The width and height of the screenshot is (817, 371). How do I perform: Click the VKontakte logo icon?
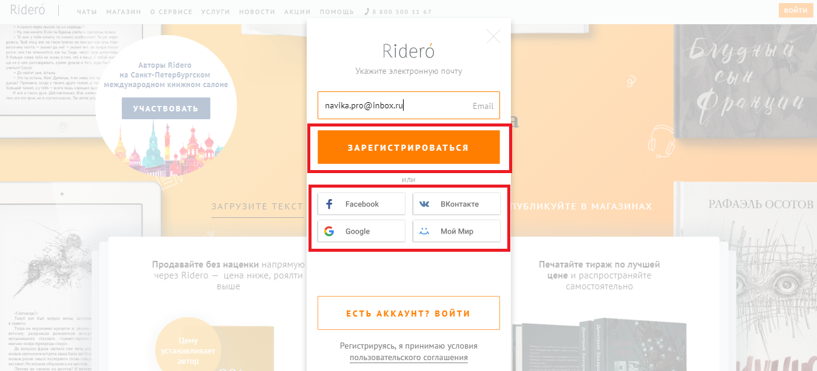(424, 204)
